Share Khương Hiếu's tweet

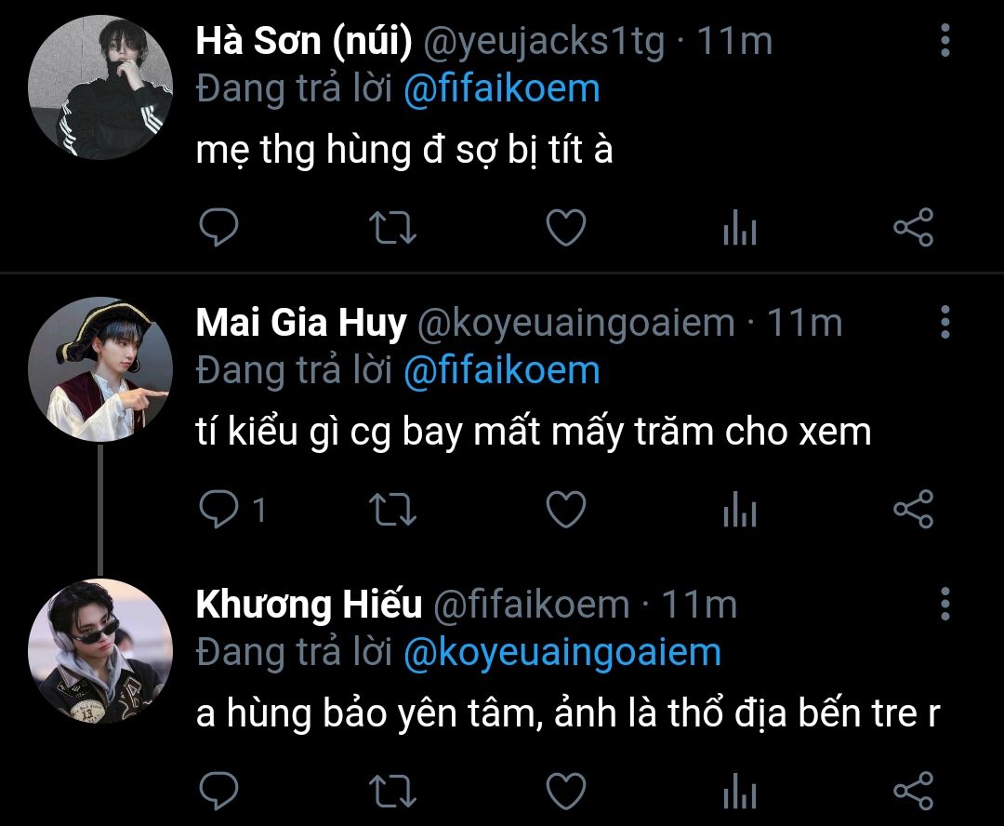[x=913, y=791]
